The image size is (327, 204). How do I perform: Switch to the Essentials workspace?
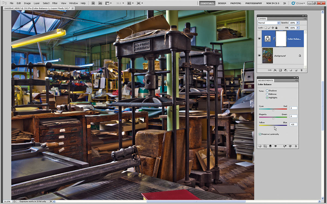click(x=207, y=3)
